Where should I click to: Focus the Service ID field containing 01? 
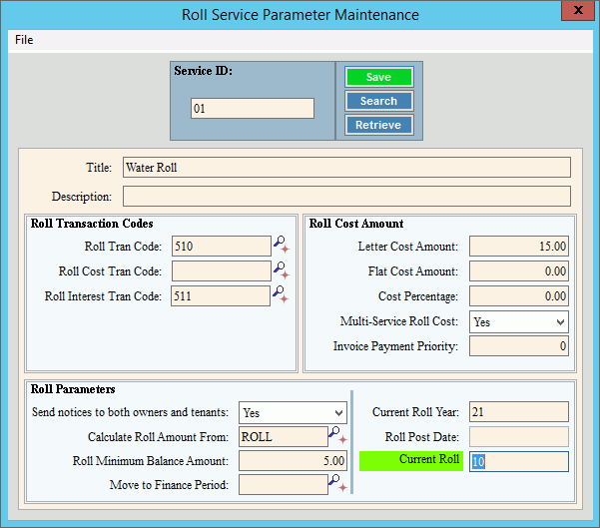click(x=253, y=108)
